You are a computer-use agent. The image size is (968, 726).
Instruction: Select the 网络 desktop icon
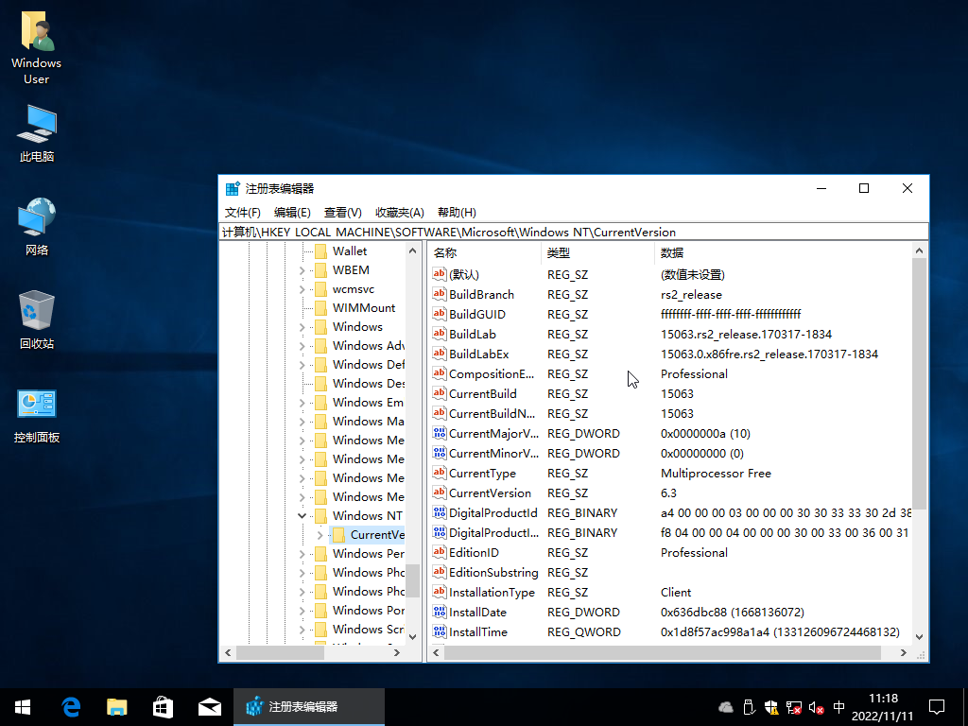coord(37,227)
